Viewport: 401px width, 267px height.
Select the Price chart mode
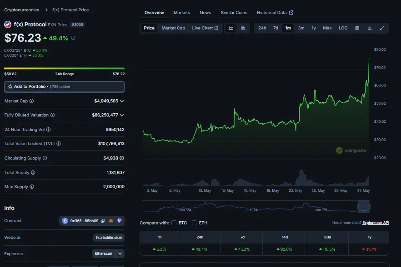[149, 28]
